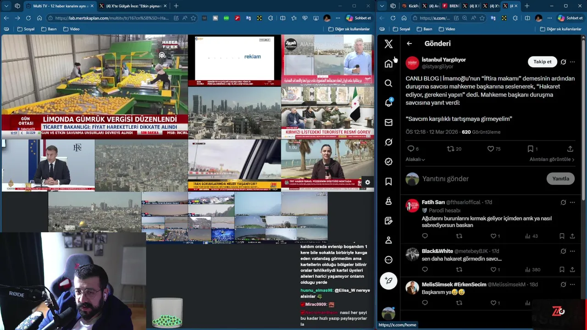The image size is (587, 330).
Task: Open more options on Black&White's reply
Action: tap(572, 251)
